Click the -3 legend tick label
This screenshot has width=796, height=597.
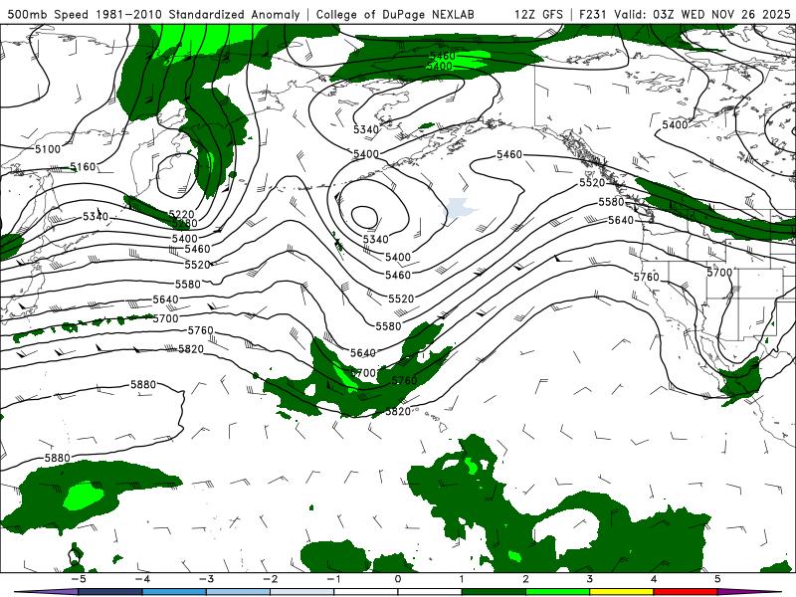coord(206,579)
